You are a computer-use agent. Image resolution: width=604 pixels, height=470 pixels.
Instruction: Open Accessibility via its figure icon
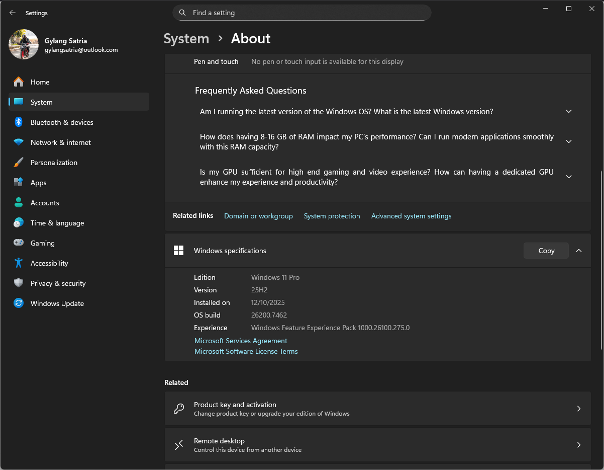(x=19, y=263)
